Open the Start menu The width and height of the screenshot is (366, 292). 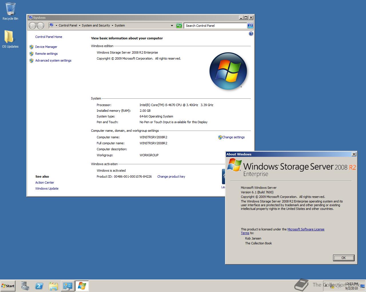click(x=7, y=286)
